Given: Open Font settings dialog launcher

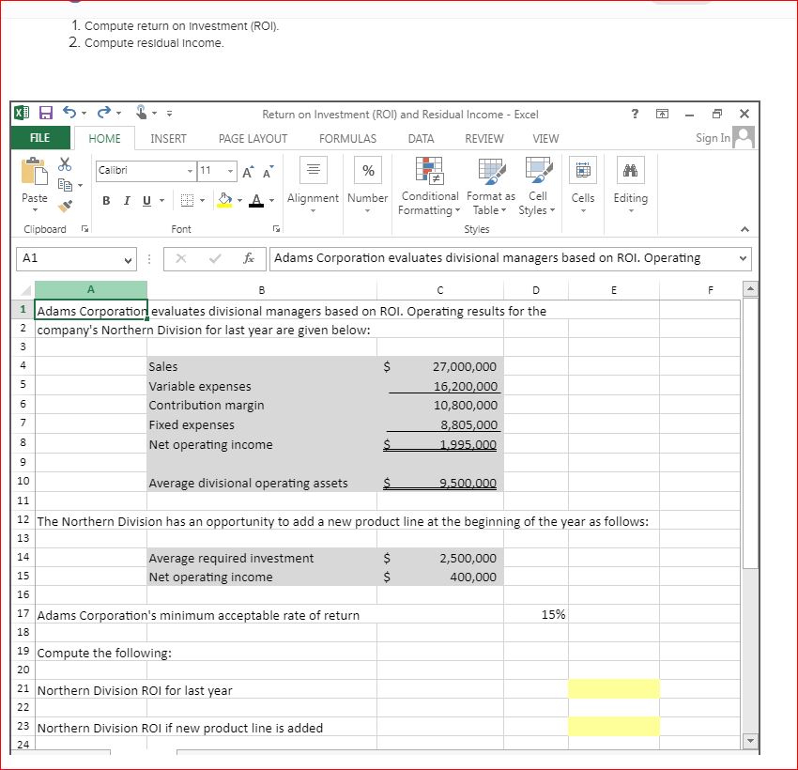Looking at the screenshot, I should coord(276,229).
